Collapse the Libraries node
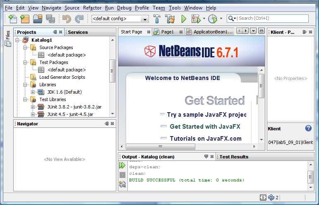The image size is (319, 205). click(25, 85)
